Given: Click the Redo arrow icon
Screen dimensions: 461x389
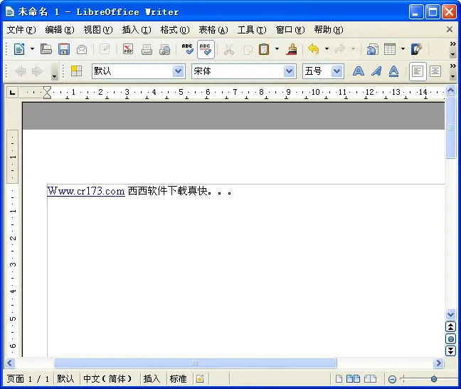Looking at the screenshot, I should click(340, 49).
